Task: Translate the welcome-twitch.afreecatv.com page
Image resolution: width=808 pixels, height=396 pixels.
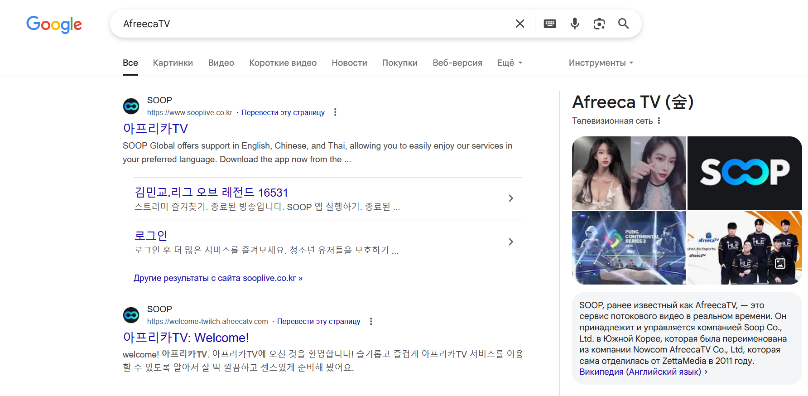Action: pyautogui.click(x=319, y=321)
